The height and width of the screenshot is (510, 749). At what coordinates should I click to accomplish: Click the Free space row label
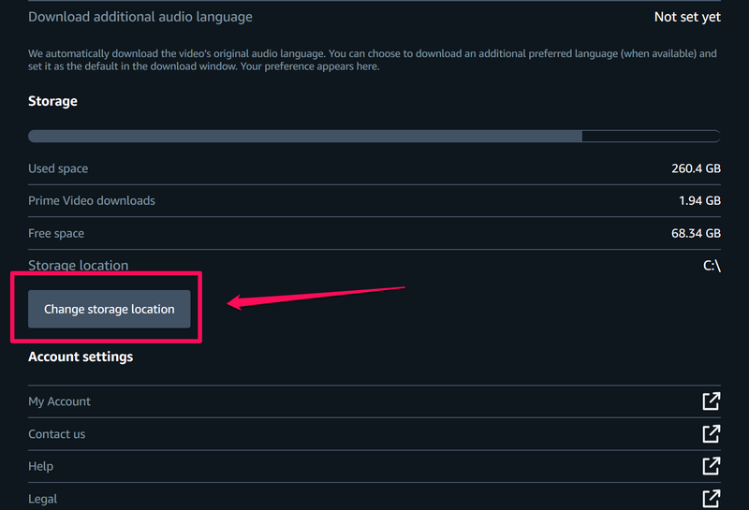coord(56,233)
